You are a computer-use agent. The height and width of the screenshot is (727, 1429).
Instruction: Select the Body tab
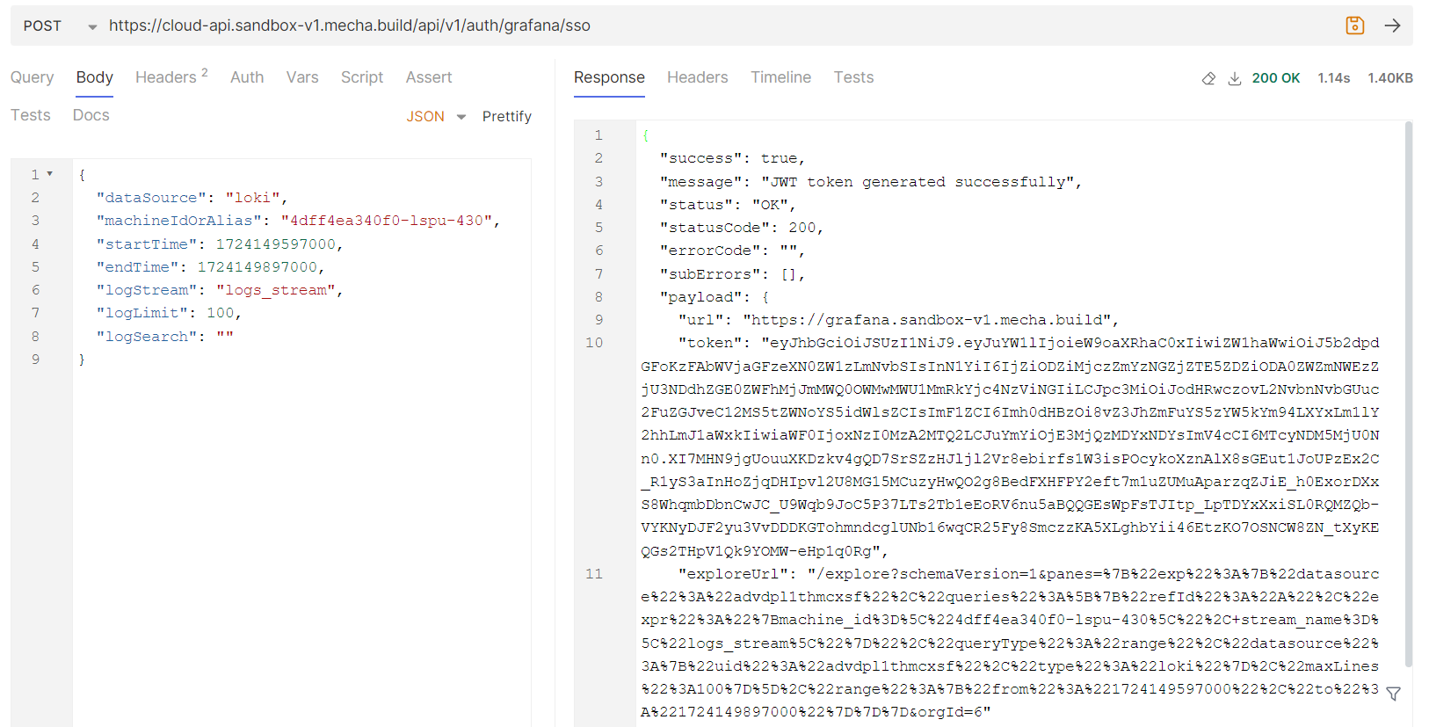95,77
